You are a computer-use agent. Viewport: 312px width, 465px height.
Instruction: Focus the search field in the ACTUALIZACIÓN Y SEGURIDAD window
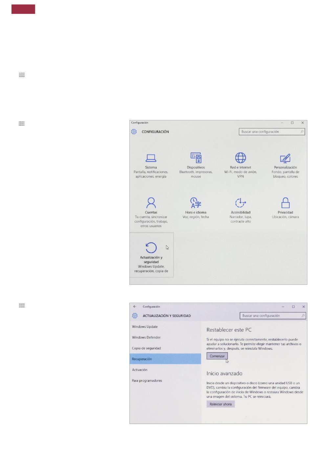click(x=273, y=316)
